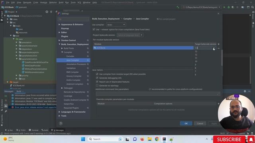Click the Project Structure icon in toolbar
255x143 pixels.
tap(243, 7)
